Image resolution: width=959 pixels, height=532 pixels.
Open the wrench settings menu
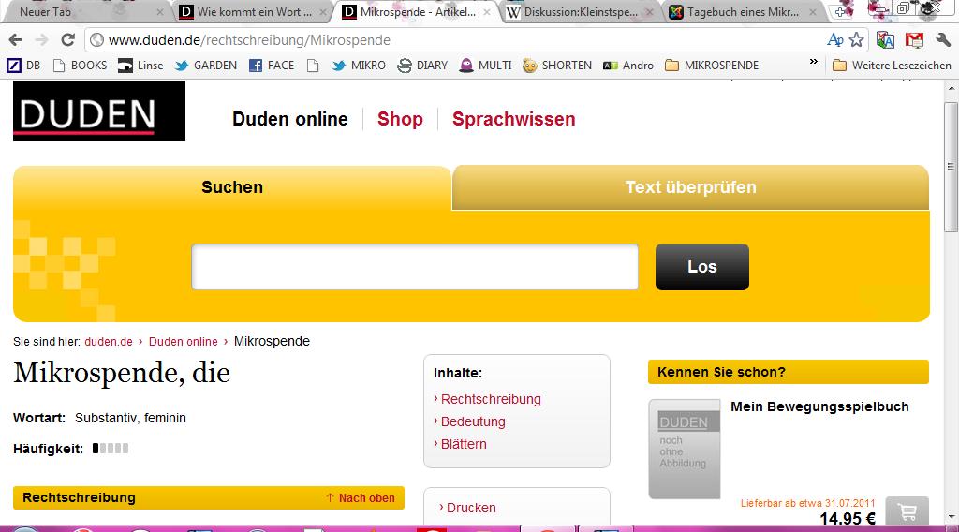point(943,40)
